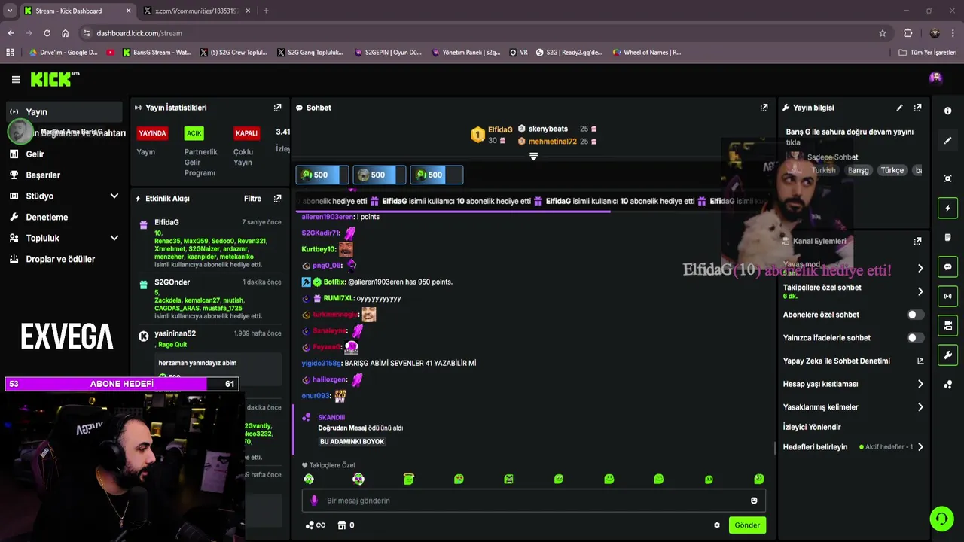Open Hesap yaşı kısıtlaması settings arrow
This screenshot has width=964, height=542.
coord(920,384)
